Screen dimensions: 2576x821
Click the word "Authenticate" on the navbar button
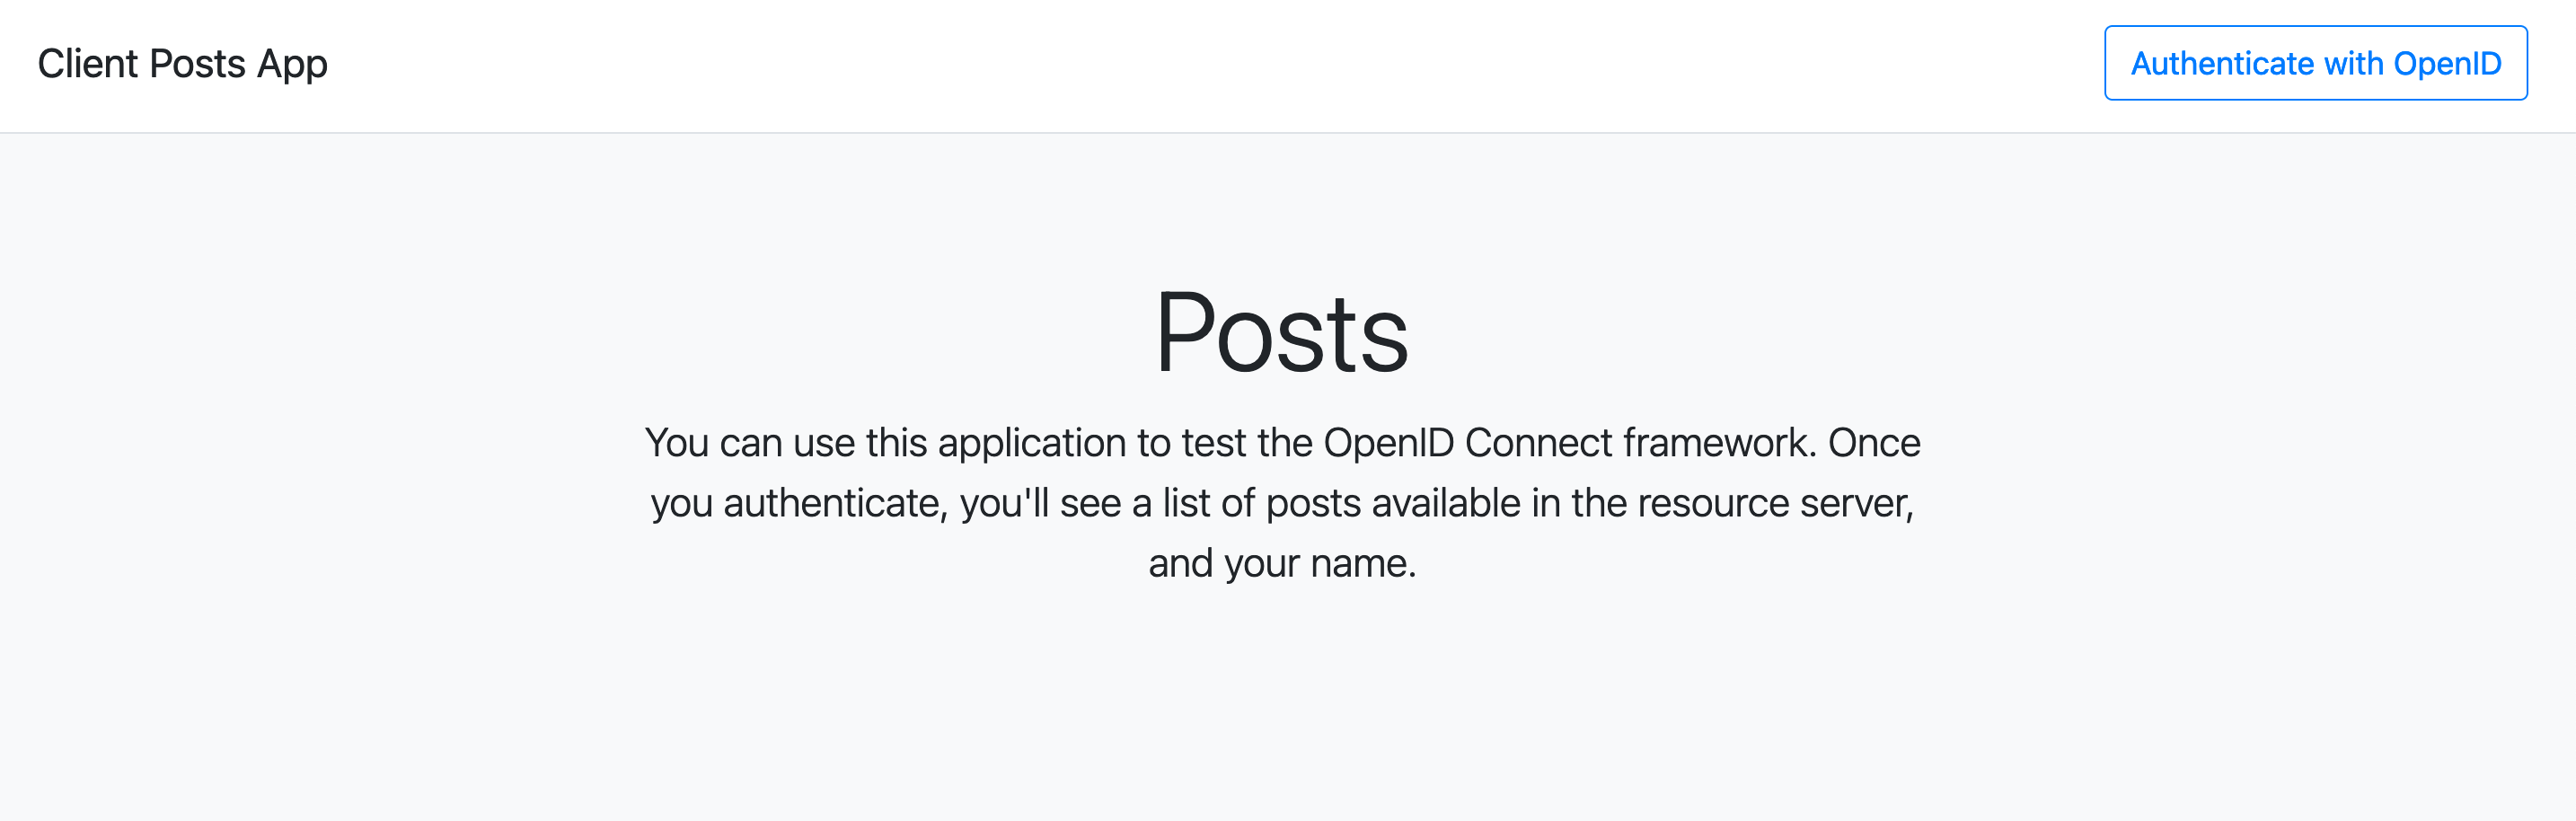click(2221, 64)
